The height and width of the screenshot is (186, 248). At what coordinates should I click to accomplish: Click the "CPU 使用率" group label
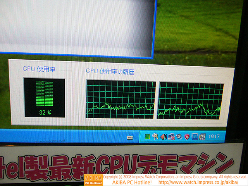(x=39, y=69)
